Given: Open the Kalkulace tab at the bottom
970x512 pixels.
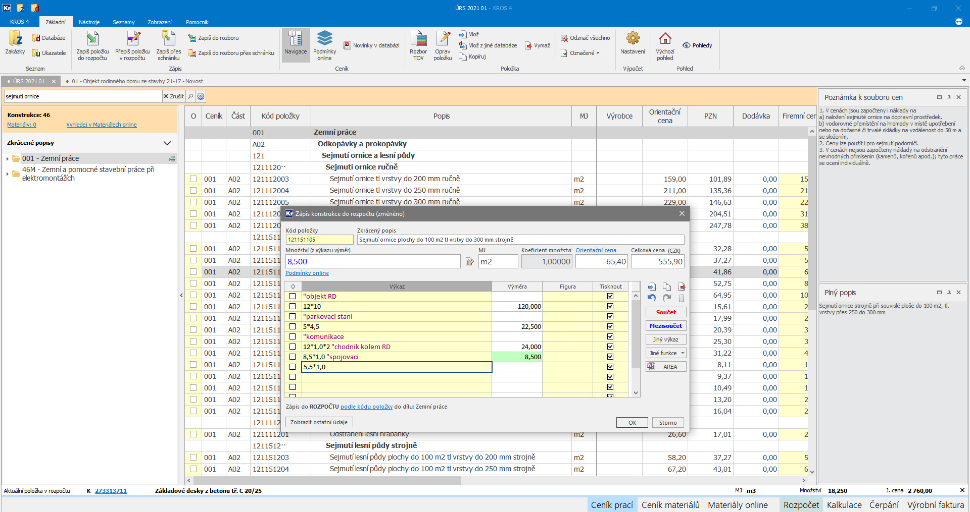Looking at the screenshot, I should tap(844, 505).
